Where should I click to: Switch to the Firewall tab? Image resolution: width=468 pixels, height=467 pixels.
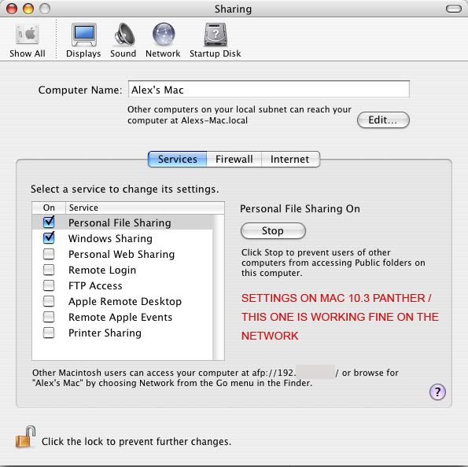[x=234, y=160]
